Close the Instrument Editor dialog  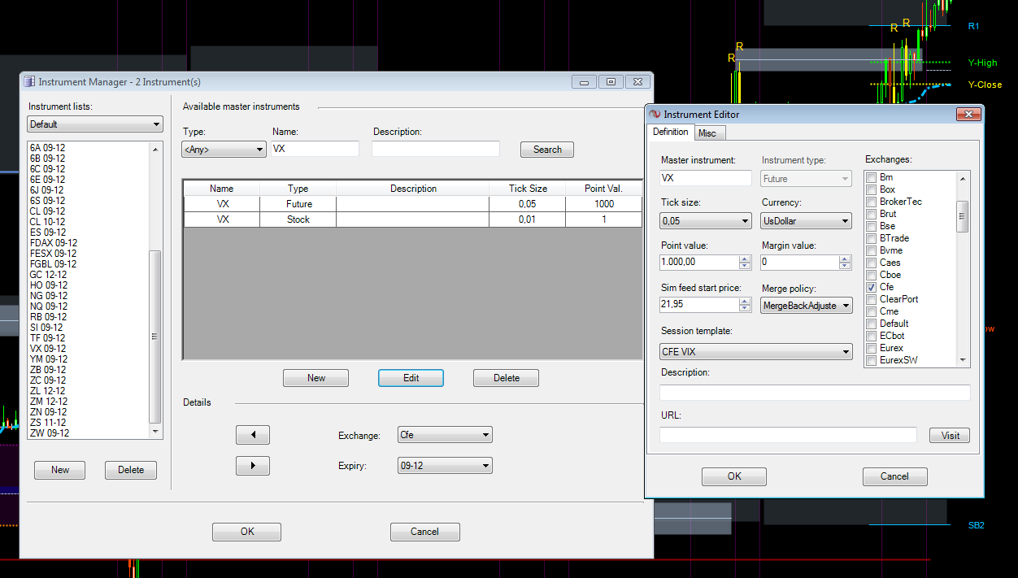click(x=967, y=115)
